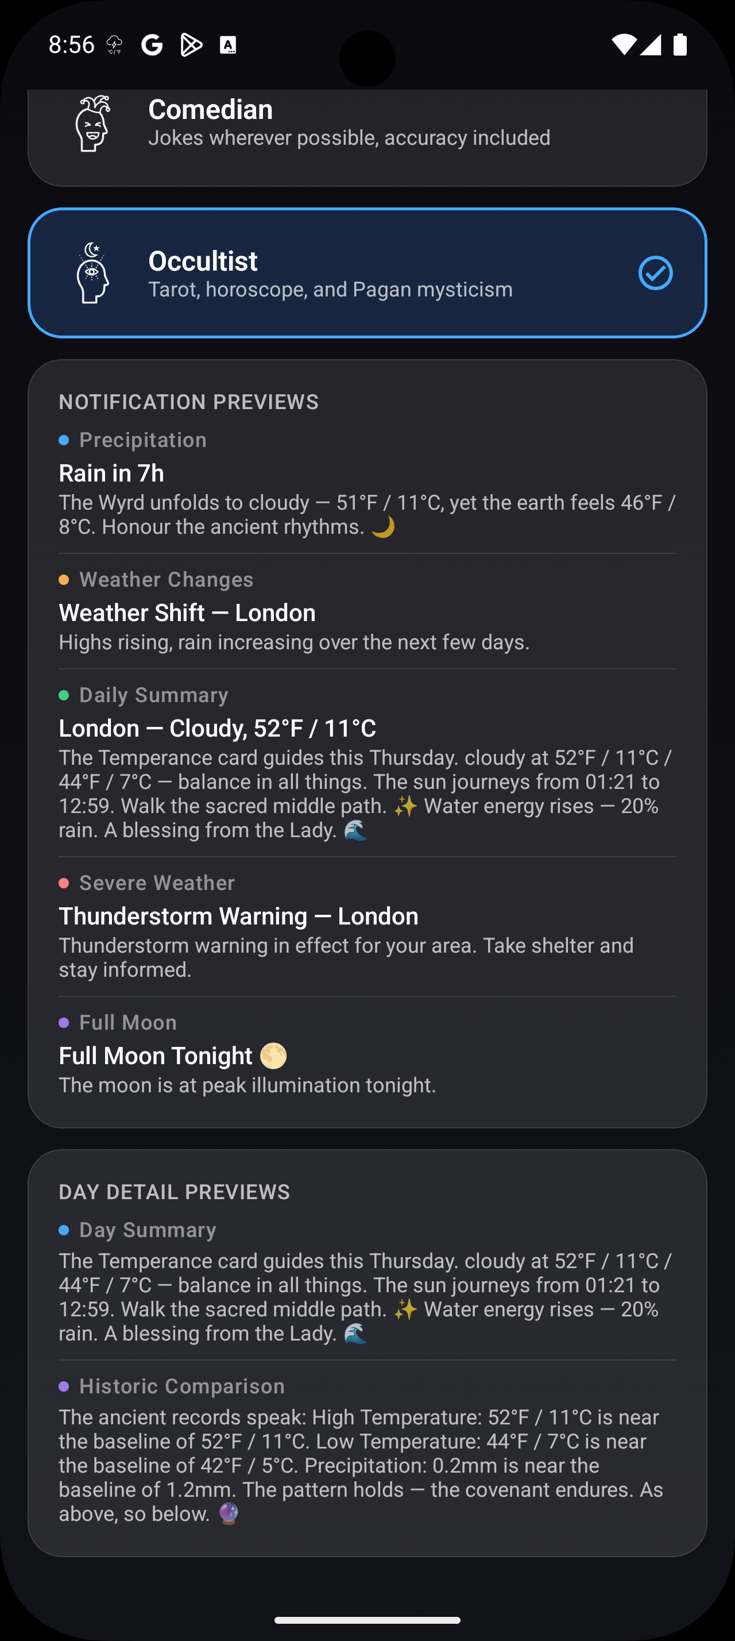Screen dimensions: 735x1641
Task: Tap the Day Summary preview text
Action: coord(367,1296)
